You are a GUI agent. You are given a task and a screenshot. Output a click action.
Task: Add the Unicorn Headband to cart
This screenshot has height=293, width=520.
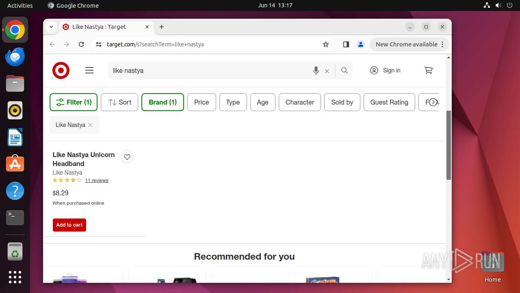69,225
